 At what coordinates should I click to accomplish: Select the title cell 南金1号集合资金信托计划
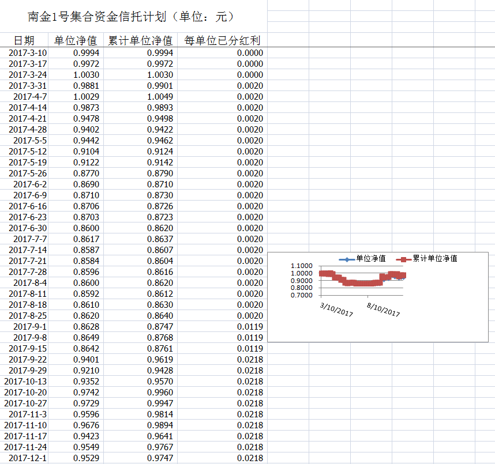pyautogui.click(x=132, y=17)
